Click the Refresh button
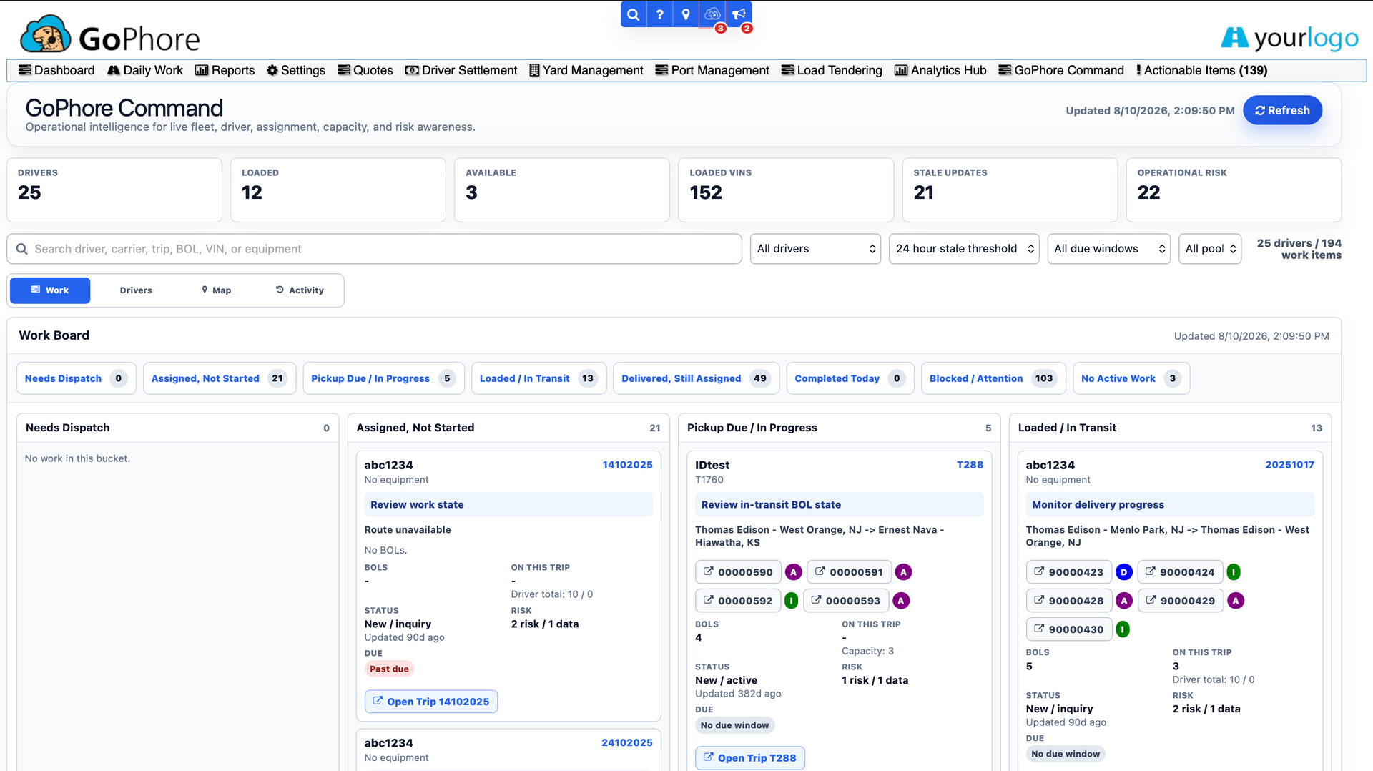 click(x=1282, y=110)
